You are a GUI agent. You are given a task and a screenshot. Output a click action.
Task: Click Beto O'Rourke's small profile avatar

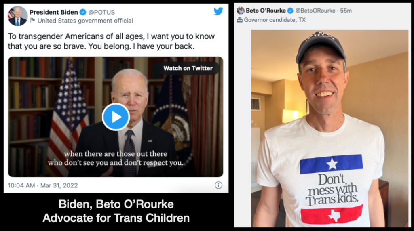click(x=241, y=10)
